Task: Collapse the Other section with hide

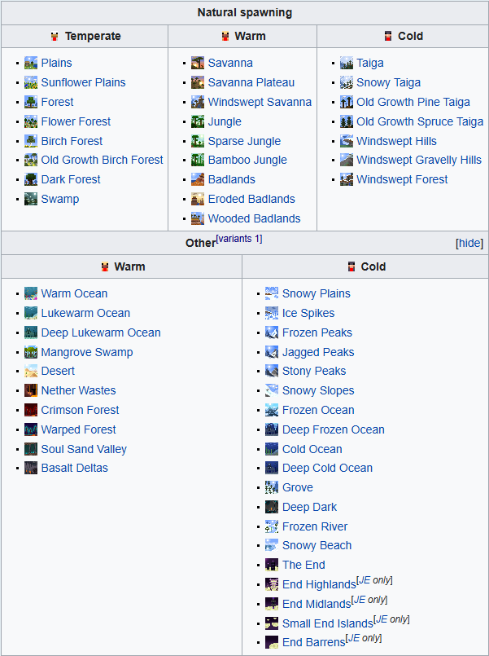Action: (x=469, y=243)
